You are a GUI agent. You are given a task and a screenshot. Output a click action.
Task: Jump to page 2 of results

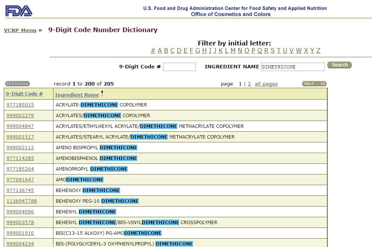[249, 84]
